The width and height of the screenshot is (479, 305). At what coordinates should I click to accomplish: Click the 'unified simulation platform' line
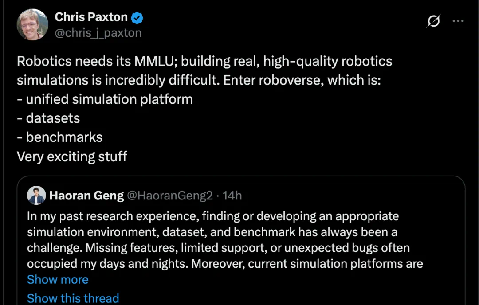[105, 99]
